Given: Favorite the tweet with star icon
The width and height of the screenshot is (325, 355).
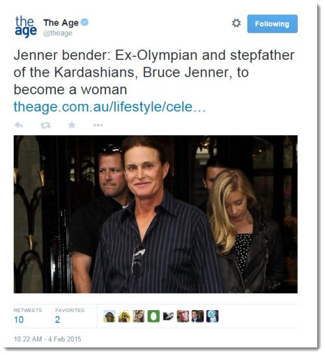Looking at the screenshot, I should coord(71,125).
